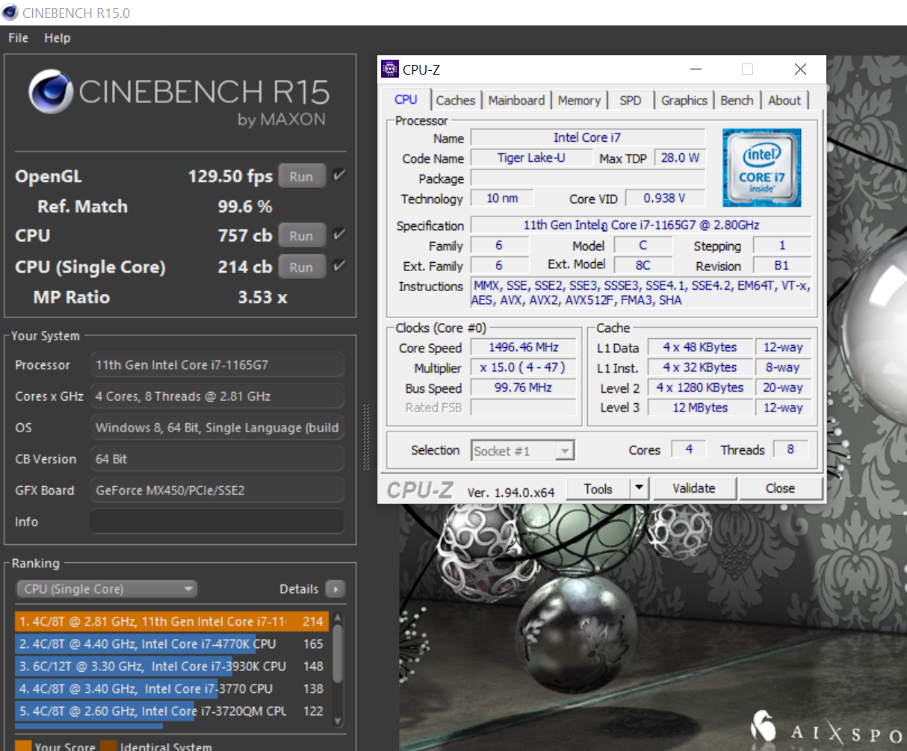907x751 pixels.
Task: Maximize the CPU-Z window
Action: [x=747, y=69]
